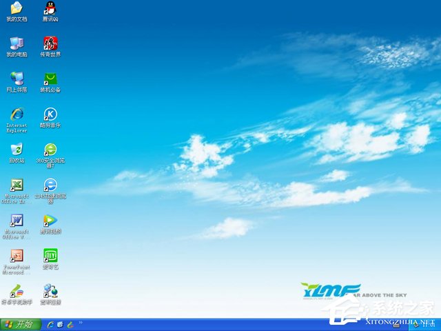Launch the 2345加速浏览器 shortcut
441x331 pixels.
(x=50, y=185)
